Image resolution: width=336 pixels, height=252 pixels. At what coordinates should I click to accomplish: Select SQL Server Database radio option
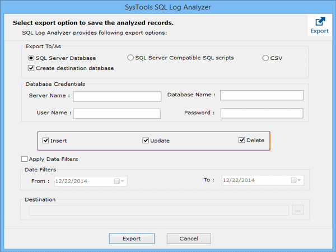tap(31, 58)
